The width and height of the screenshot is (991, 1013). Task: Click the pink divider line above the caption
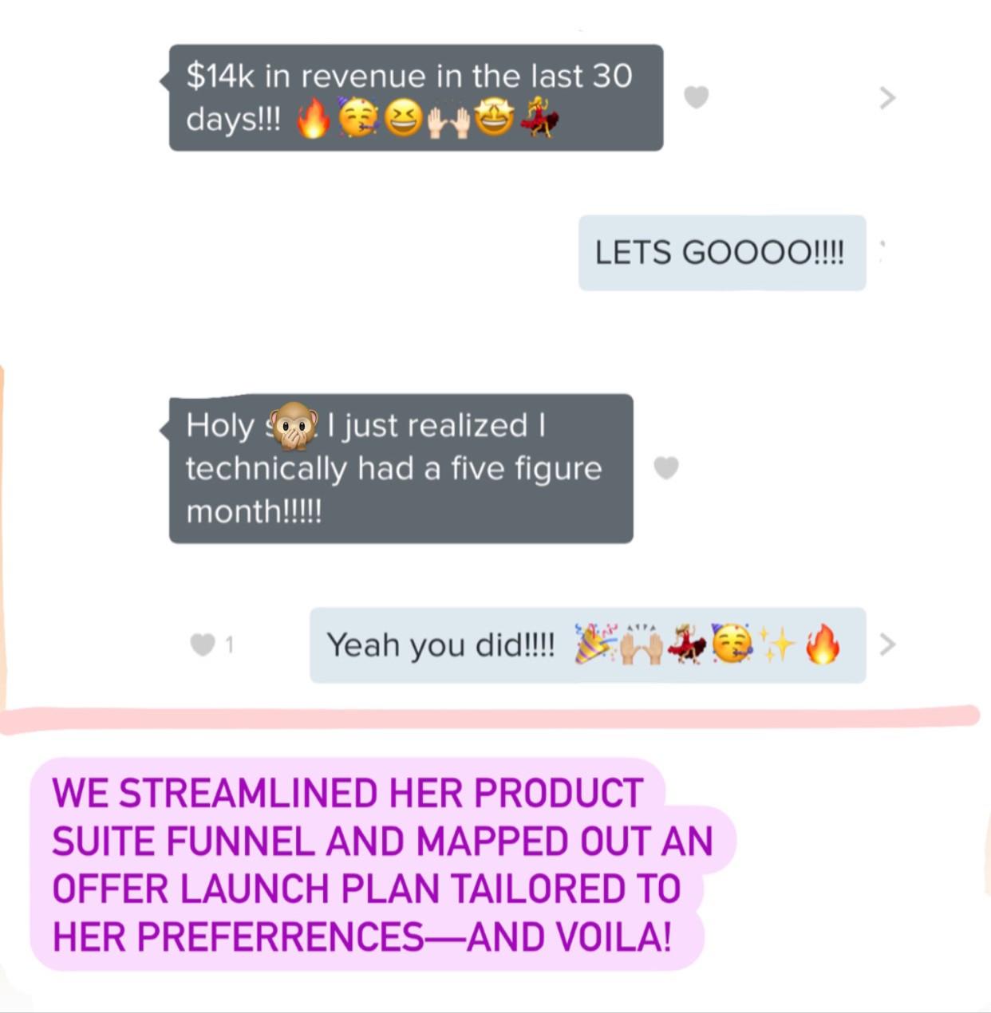click(490, 717)
